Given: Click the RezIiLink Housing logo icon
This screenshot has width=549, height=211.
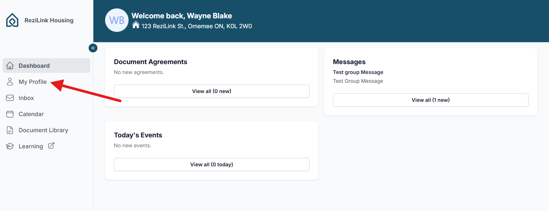Looking at the screenshot, I should [12, 20].
